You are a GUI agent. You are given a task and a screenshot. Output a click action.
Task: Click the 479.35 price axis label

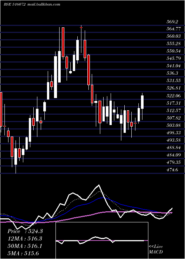(x=174, y=162)
